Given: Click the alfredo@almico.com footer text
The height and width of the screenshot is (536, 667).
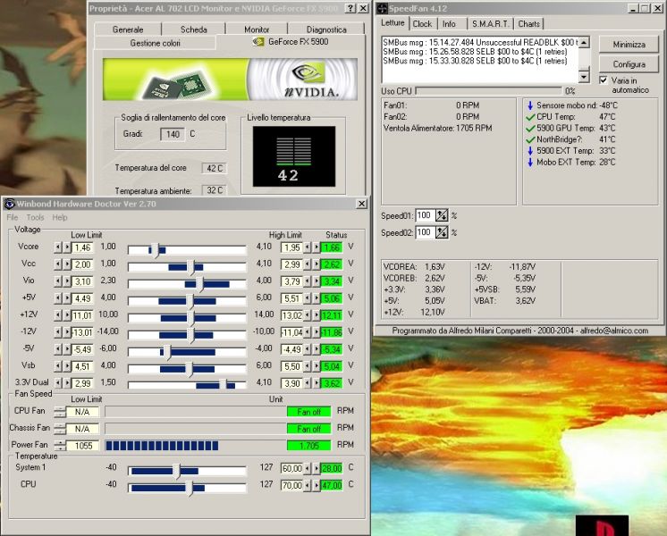Looking at the screenshot, I should coord(614,331).
